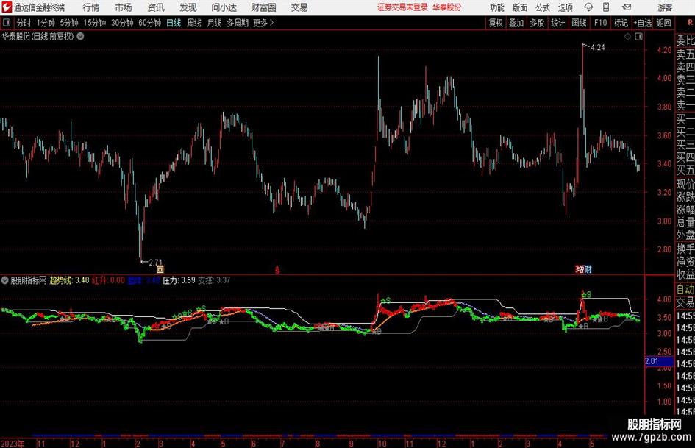695x448 pixels.
Task: Click the 画线 drawing button
Action: tap(579, 23)
